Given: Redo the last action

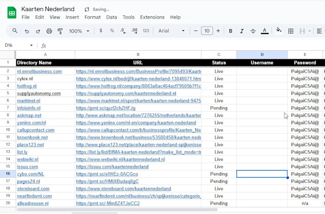Looking at the screenshot, I should (x=38, y=31).
